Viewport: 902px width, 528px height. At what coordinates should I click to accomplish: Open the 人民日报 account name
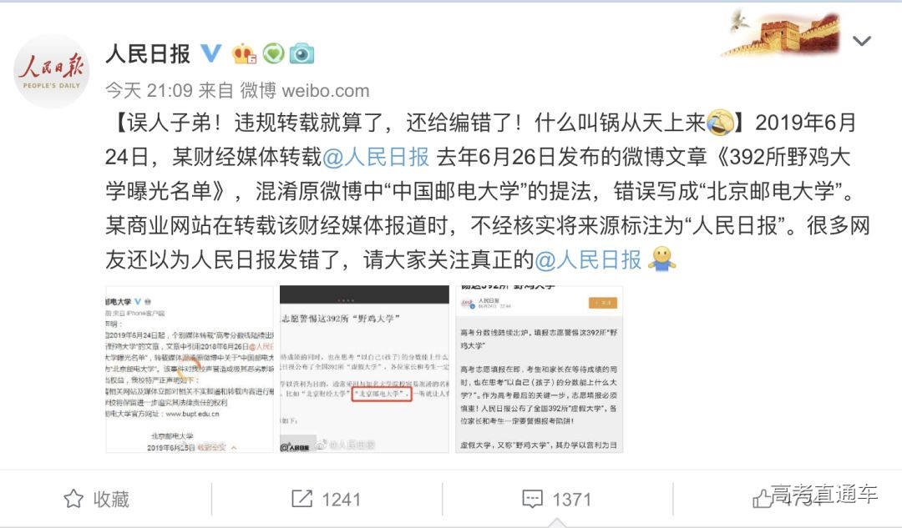click(148, 53)
